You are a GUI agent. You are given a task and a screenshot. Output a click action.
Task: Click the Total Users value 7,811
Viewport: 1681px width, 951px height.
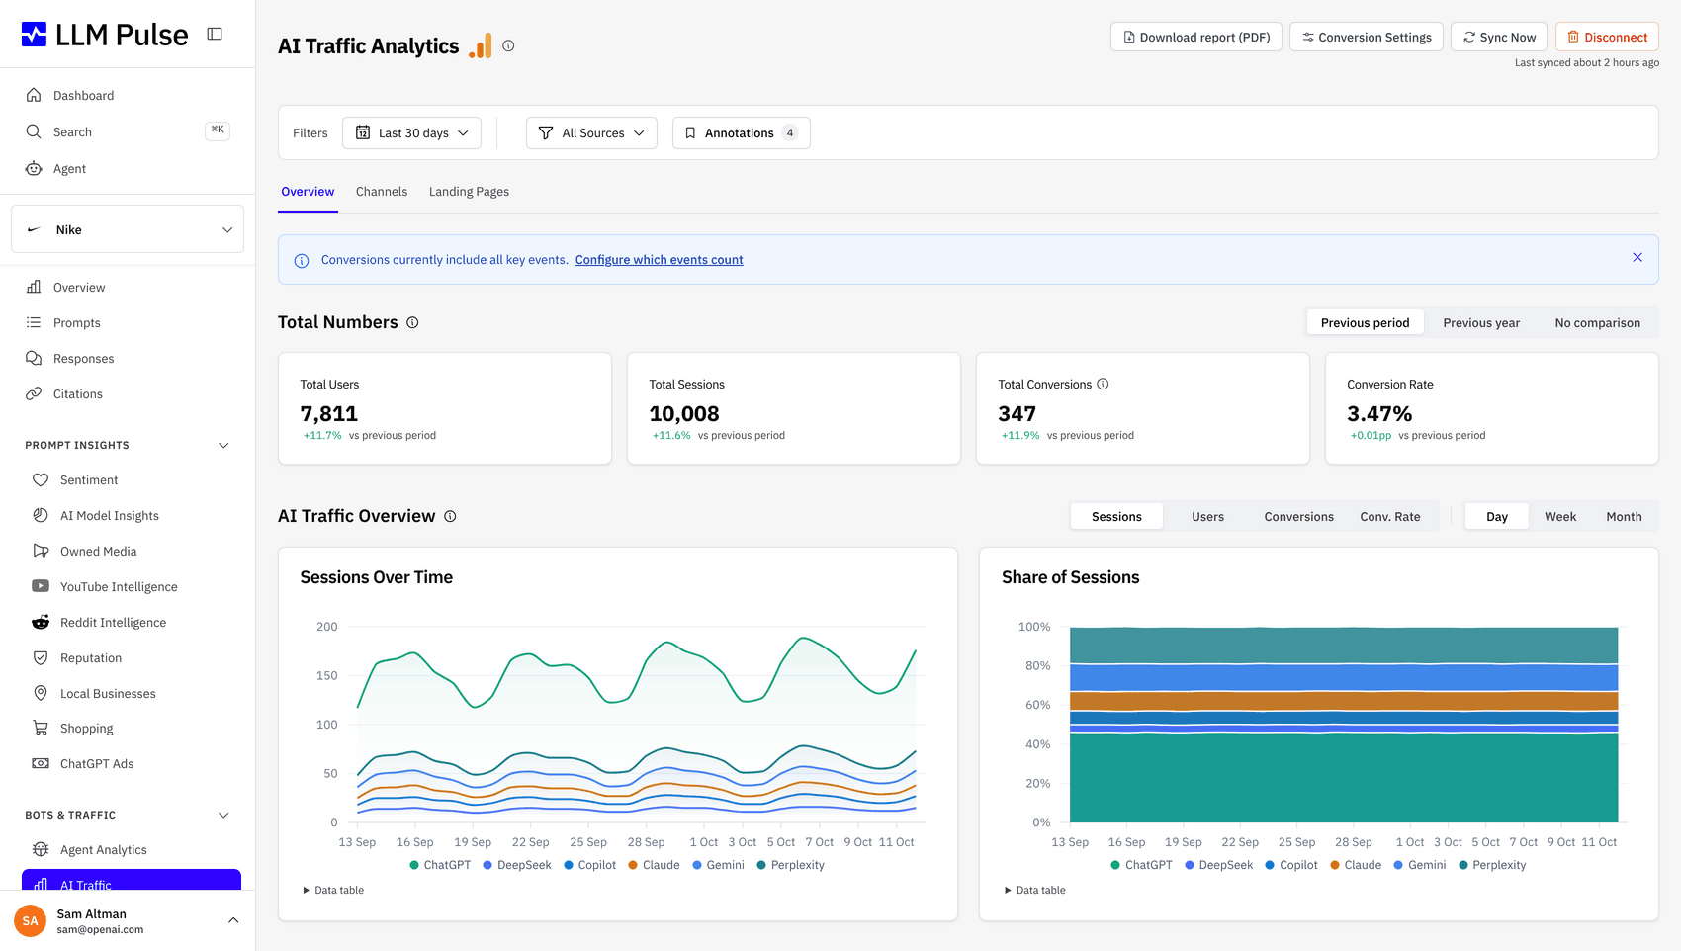pyautogui.click(x=329, y=413)
